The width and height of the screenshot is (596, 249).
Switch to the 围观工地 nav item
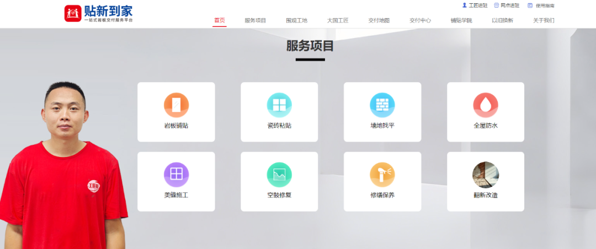click(296, 20)
